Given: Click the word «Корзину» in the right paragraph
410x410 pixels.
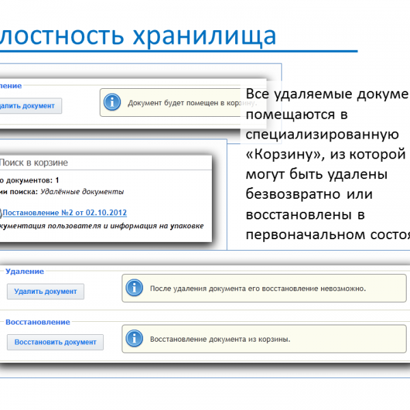Looking at the screenshot, I should coord(278,153).
